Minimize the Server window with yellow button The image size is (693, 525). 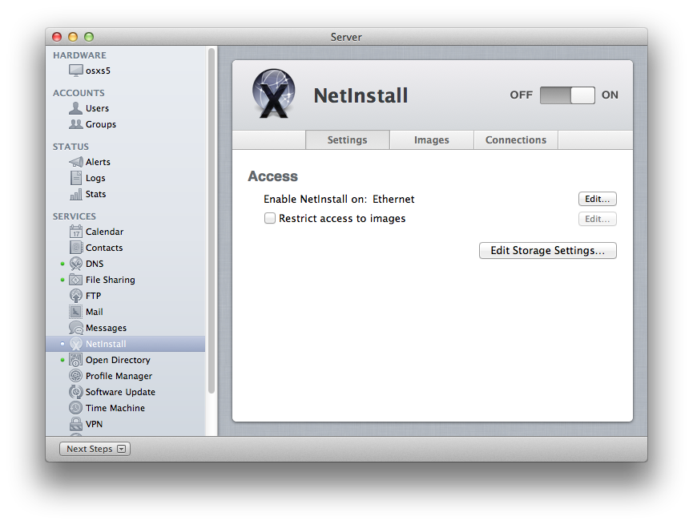(73, 37)
